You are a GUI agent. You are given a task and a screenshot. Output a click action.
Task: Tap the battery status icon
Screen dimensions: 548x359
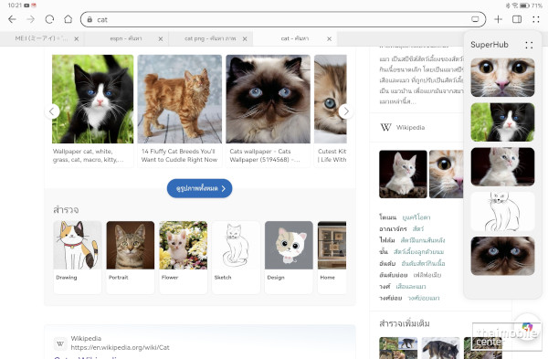pyautogui.click(x=524, y=5)
